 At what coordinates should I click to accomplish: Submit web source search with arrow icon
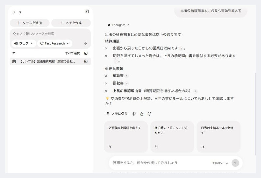click(x=85, y=43)
